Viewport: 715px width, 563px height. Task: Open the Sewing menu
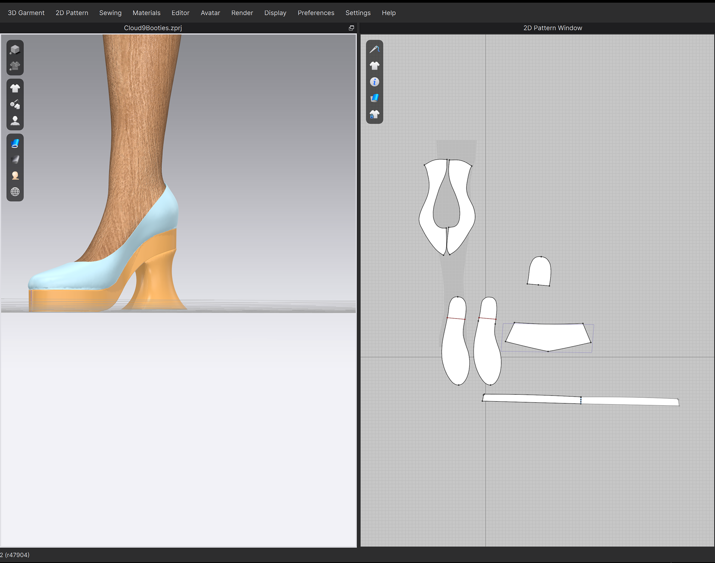pyautogui.click(x=110, y=13)
